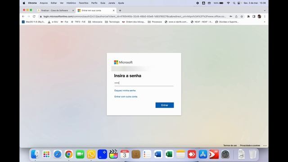The image size is (288, 162).
Task: Open the Advocacia bookmarks folder
Action: tap(95, 22)
